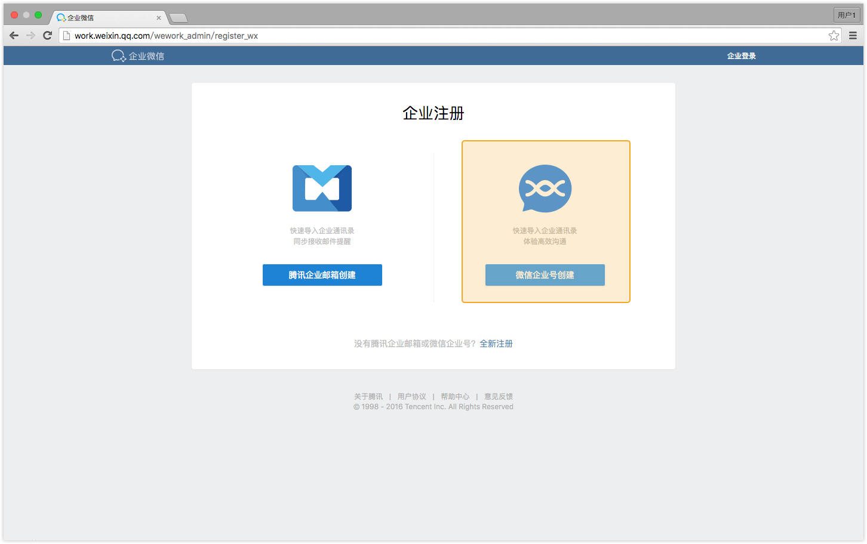Viewport: 867px width, 544px height.
Task: Click the 腾讯企业邮箱创建 button
Action: 322,275
